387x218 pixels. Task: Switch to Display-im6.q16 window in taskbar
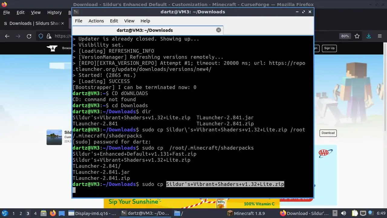tap(92, 213)
